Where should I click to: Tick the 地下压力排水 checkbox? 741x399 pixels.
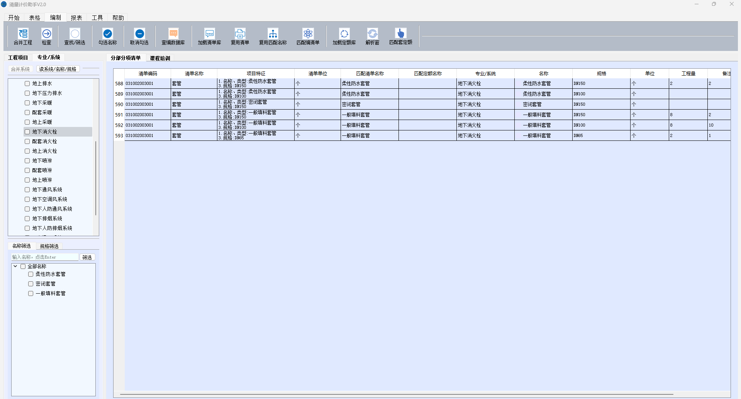(x=27, y=93)
